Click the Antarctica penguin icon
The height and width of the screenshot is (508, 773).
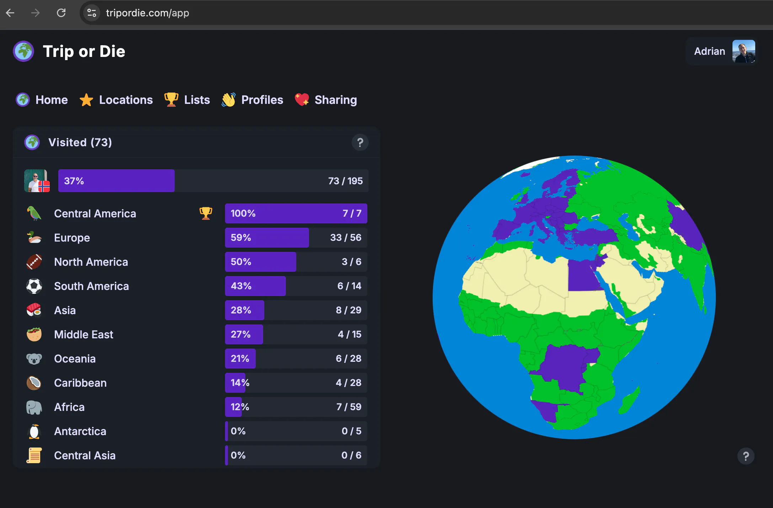(x=34, y=431)
